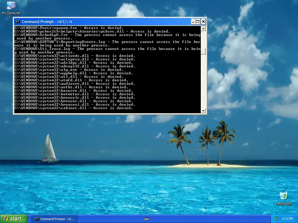
Task: Click the alg.exe access denied line
Action: (69, 70)
